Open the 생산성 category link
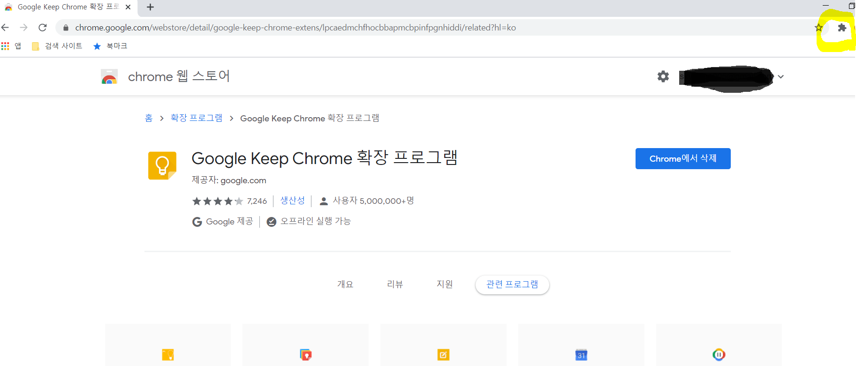856x366 pixels. [293, 201]
